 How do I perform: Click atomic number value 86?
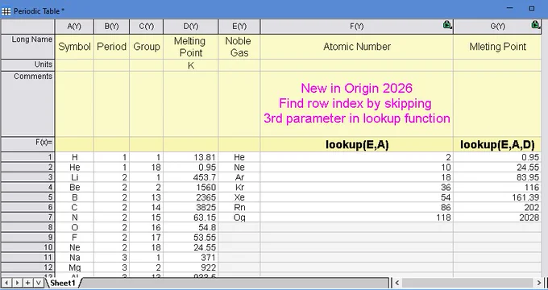(356, 207)
